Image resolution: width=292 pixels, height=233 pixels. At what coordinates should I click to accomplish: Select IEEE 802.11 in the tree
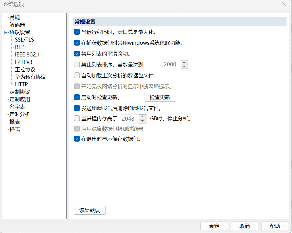[x=29, y=55]
